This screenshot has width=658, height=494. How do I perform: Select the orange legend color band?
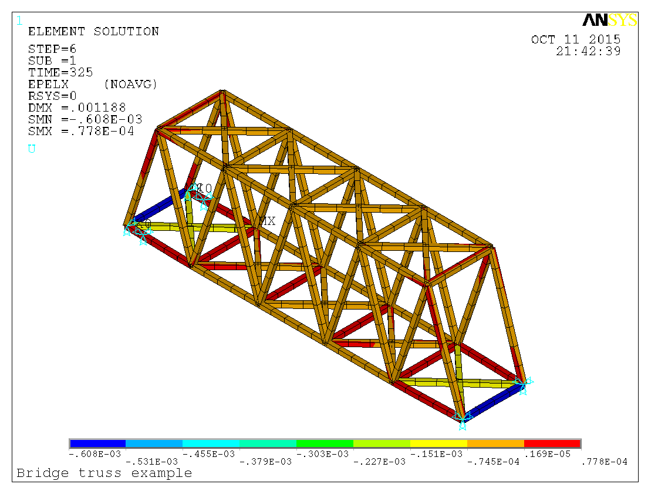(x=495, y=443)
